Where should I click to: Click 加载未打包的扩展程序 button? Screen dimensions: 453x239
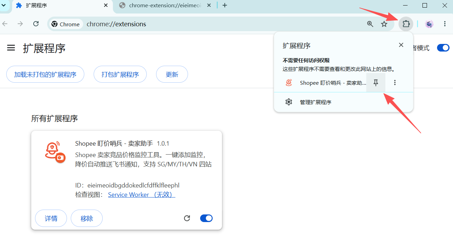point(45,74)
